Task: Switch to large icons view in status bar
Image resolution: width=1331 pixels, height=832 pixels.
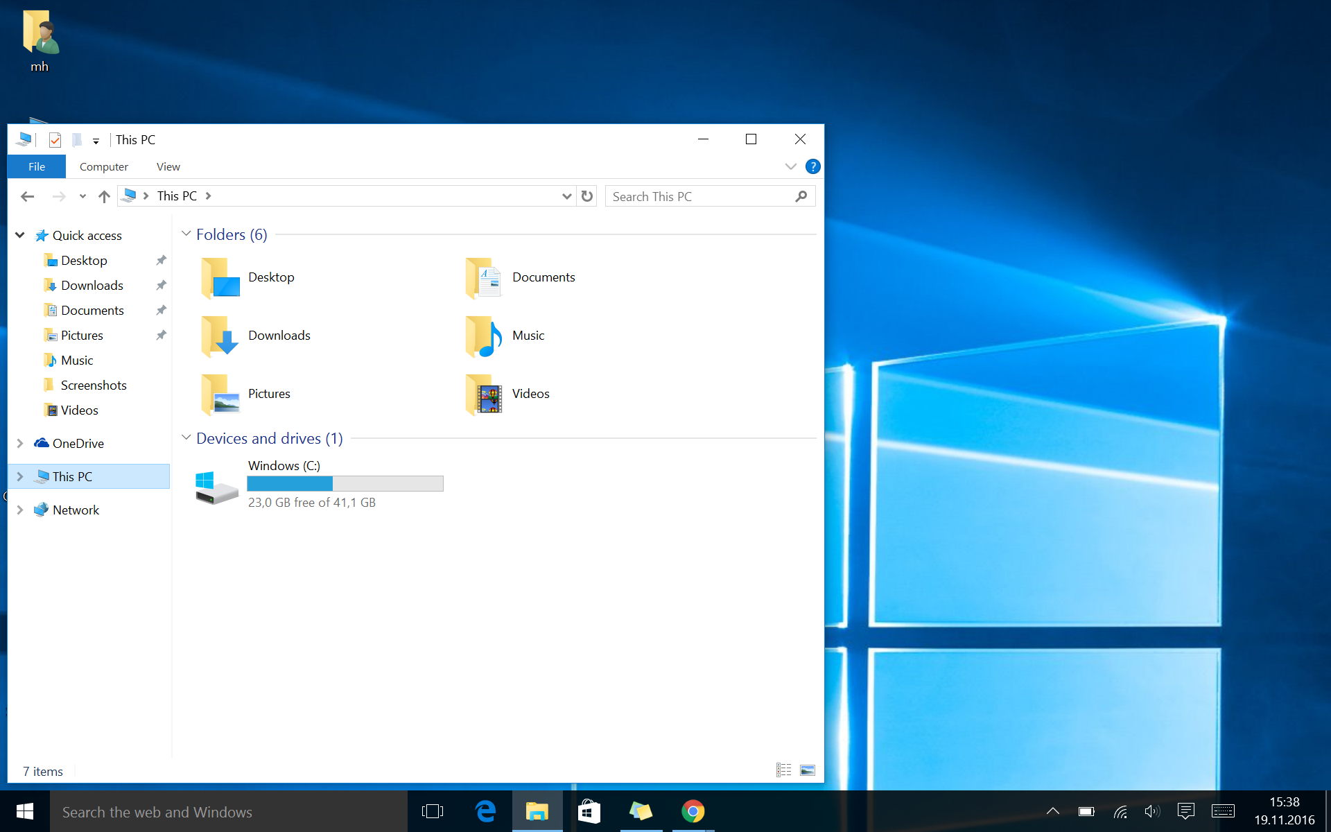Action: tap(808, 770)
